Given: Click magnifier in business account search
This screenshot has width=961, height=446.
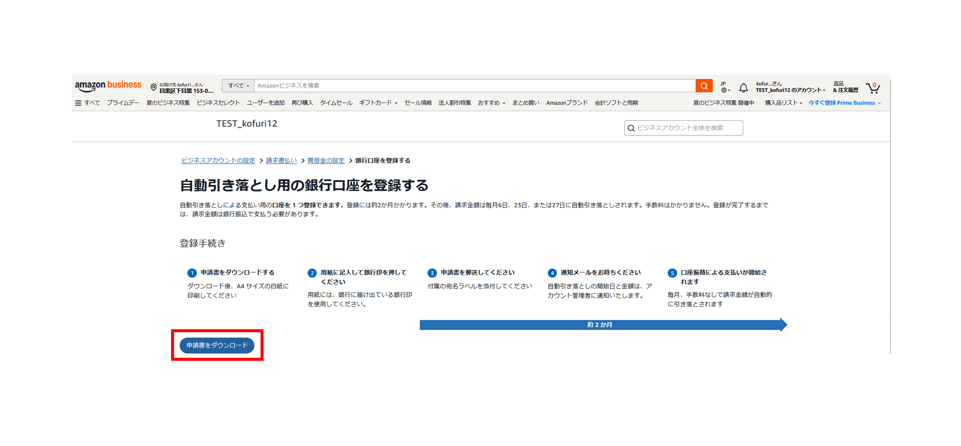Looking at the screenshot, I should coord(631,128).
